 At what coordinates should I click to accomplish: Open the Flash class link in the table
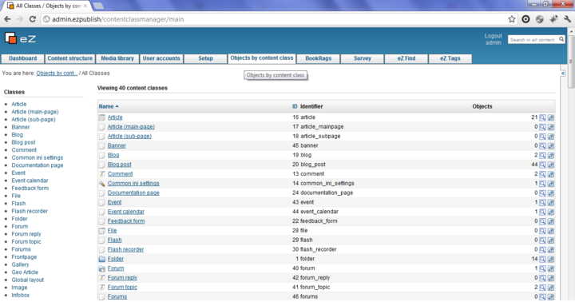114,240
